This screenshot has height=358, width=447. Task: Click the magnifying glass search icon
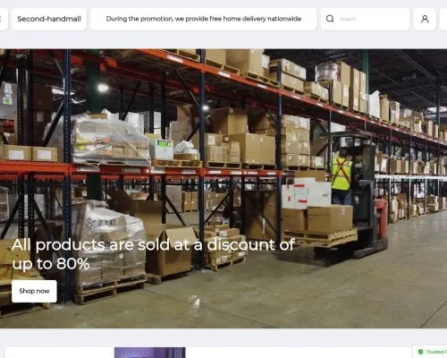tap(330, 19)
